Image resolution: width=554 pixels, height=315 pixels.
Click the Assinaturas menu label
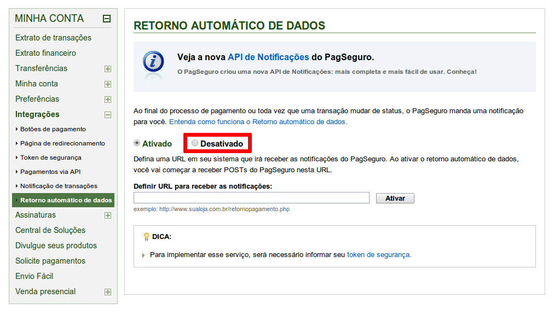coord(36,215)
